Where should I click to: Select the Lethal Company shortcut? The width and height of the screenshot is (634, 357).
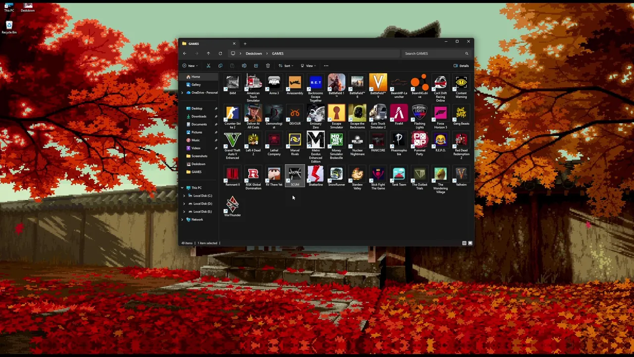[274, 144]
